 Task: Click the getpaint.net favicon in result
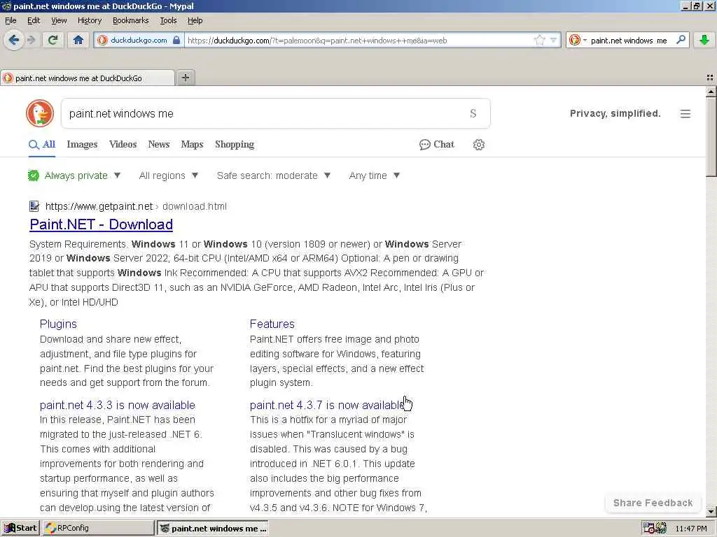point(34,206)
